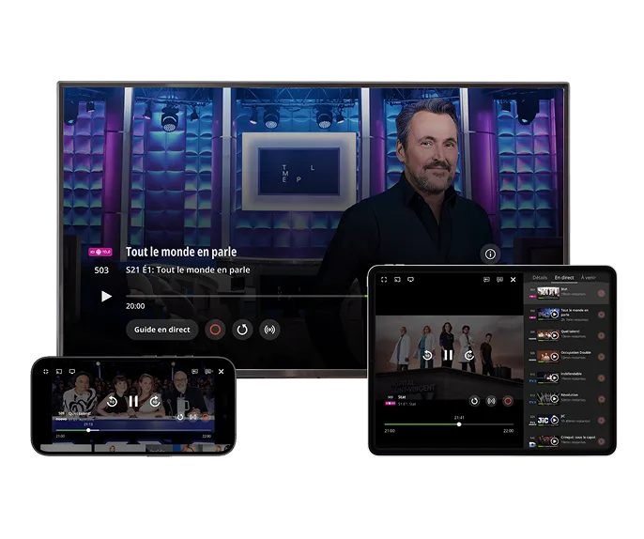Viewport: 644px width, 539px height.
Task: Record 'Quel talent!' from tablet list row
Action: 601,335
